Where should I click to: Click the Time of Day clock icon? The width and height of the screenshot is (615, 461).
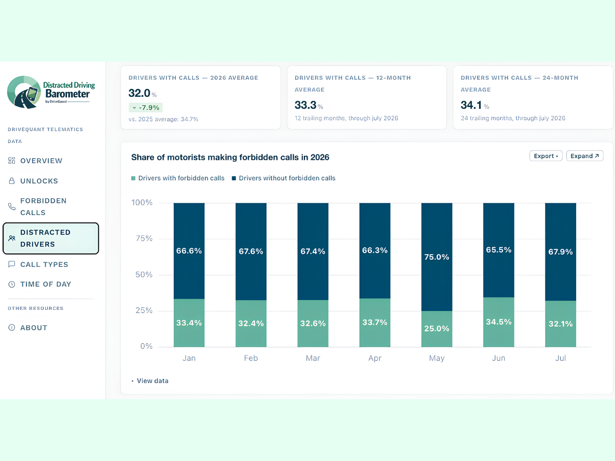(12, 284)
